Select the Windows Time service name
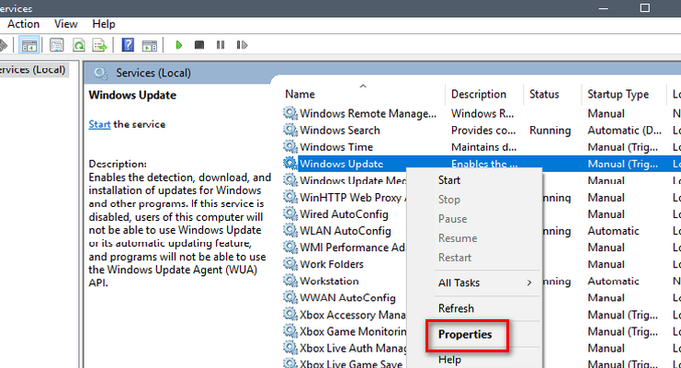681x368 pixels. coord(336,147)
